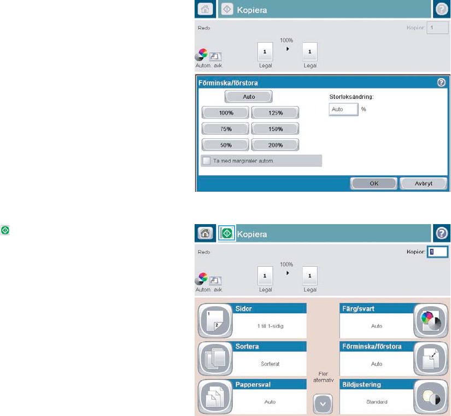Tap the dimmed Start icon in upper Kopiera header
Viewport: 451px width, 416px height.
point(227,9)
